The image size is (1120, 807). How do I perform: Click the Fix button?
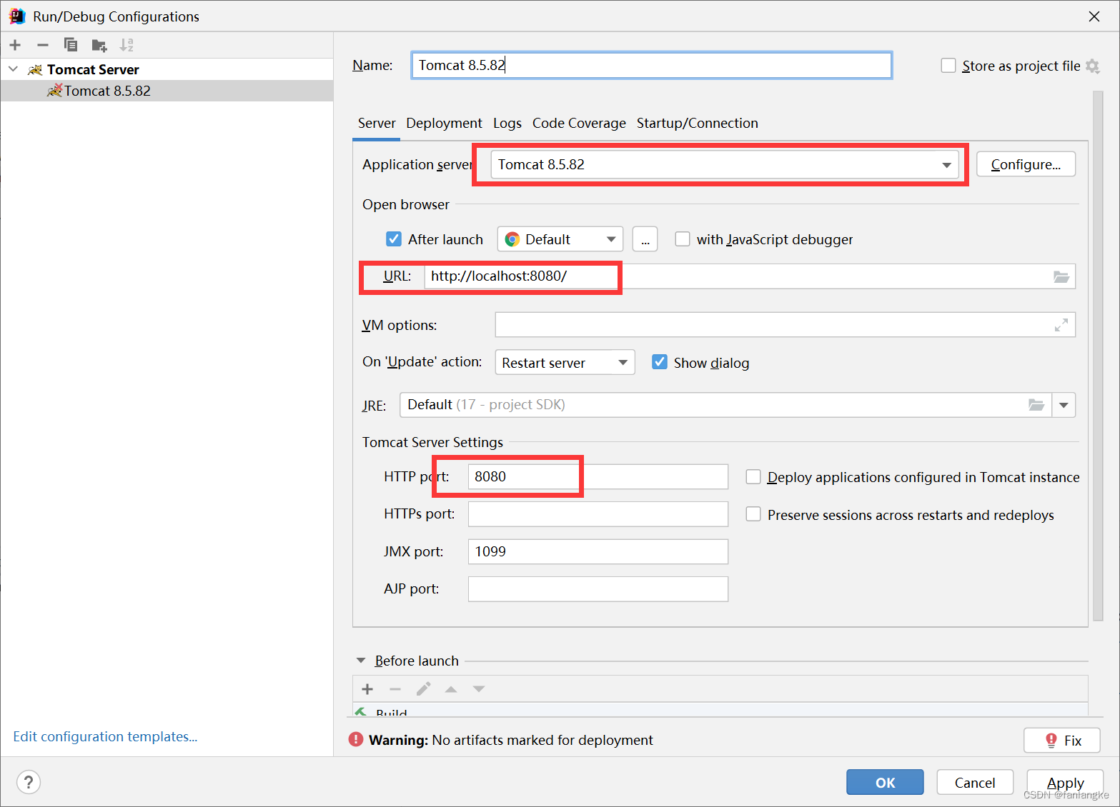pyautogui.click(x=1062, y=740)
